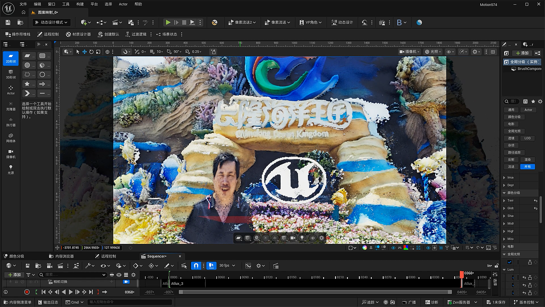Click the render movie clapperboard in Sequencer

coord(60,266)
